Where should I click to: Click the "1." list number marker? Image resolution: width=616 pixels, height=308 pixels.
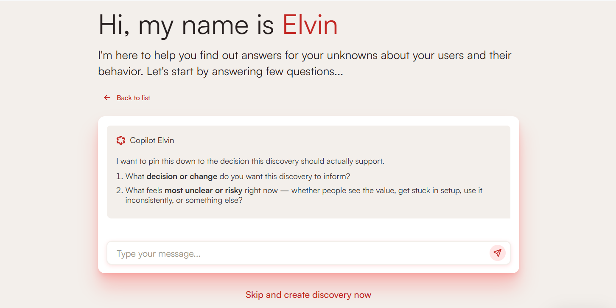[x=119, y=176]
